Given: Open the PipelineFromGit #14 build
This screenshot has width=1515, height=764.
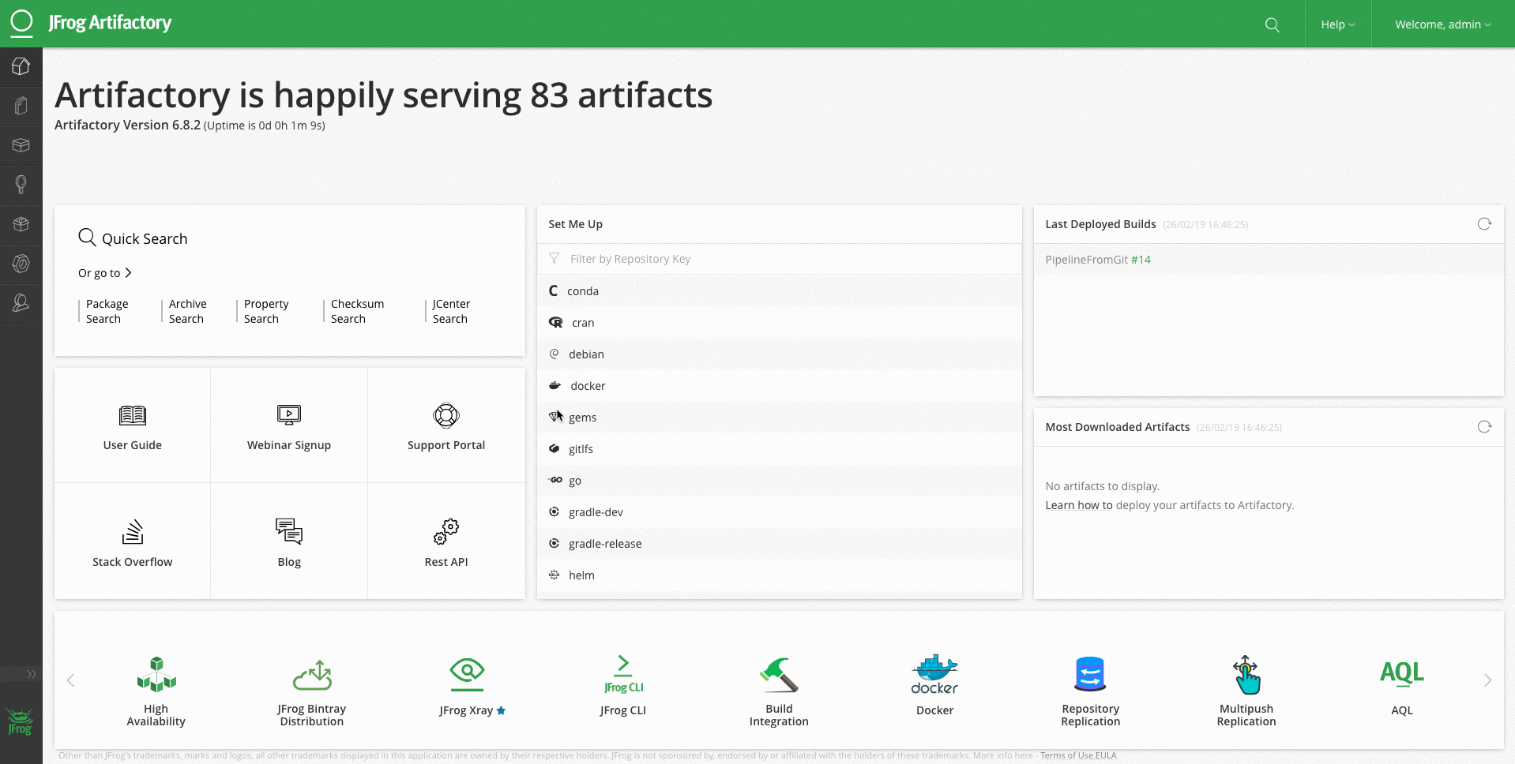Looking at the screenshot, I should click(1097, 260).
